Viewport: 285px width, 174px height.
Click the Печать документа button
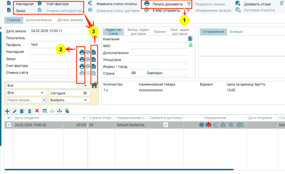coord(163,4)
